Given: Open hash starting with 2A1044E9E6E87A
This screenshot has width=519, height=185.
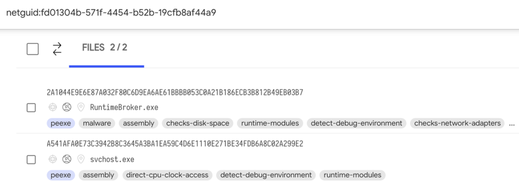Looking at the screenshot, I should coord(175,93).
